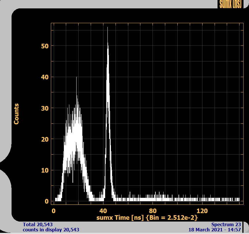Click the 'sumx [ns]' title tab

(x=231, y=4)
